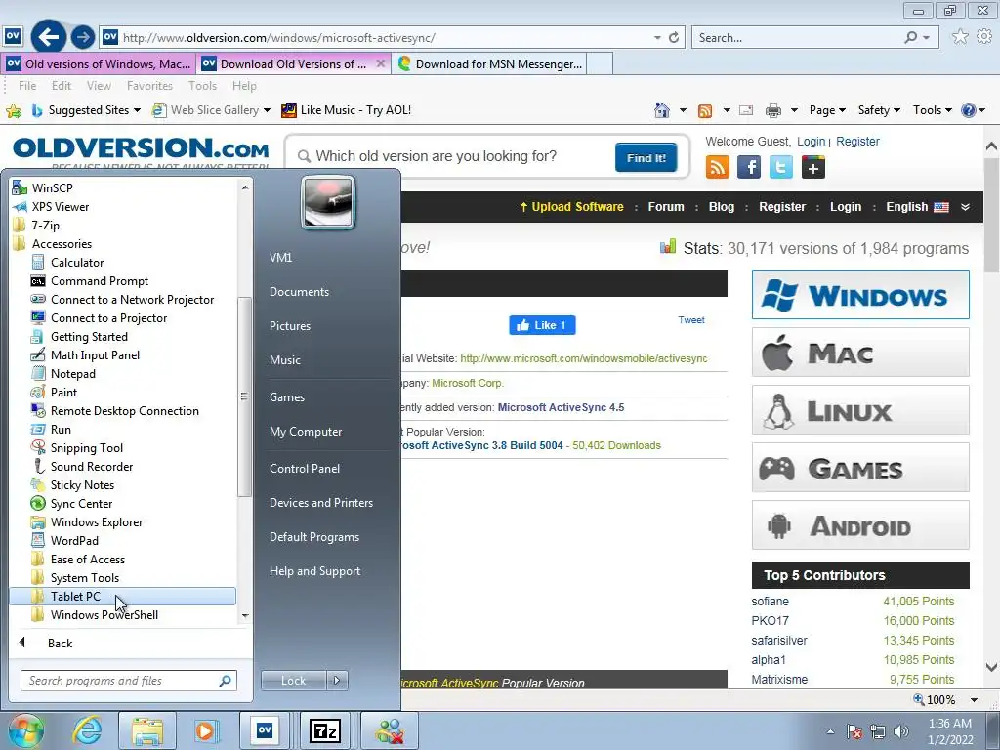Click the IE Home toolbar icon

click(662, 110)
